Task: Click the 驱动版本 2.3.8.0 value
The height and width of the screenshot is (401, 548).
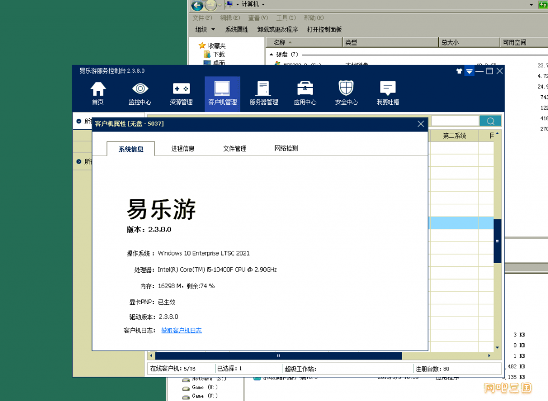Action: click(169, 317)
